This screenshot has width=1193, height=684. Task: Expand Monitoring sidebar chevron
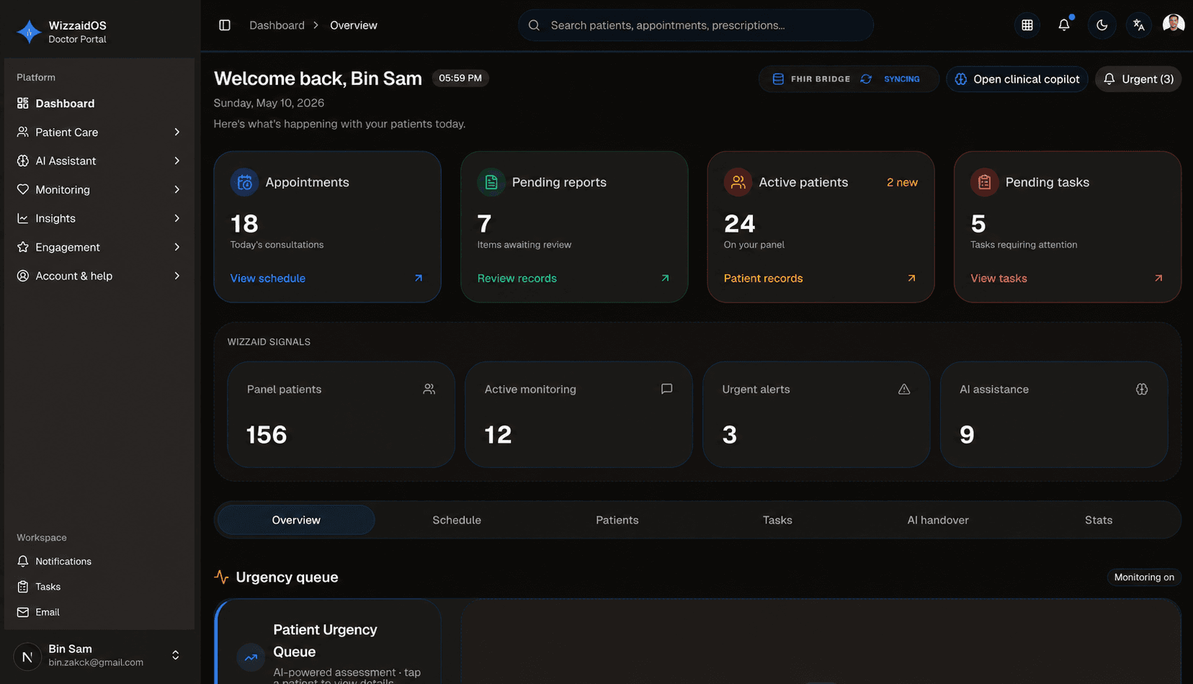(177, 189)
